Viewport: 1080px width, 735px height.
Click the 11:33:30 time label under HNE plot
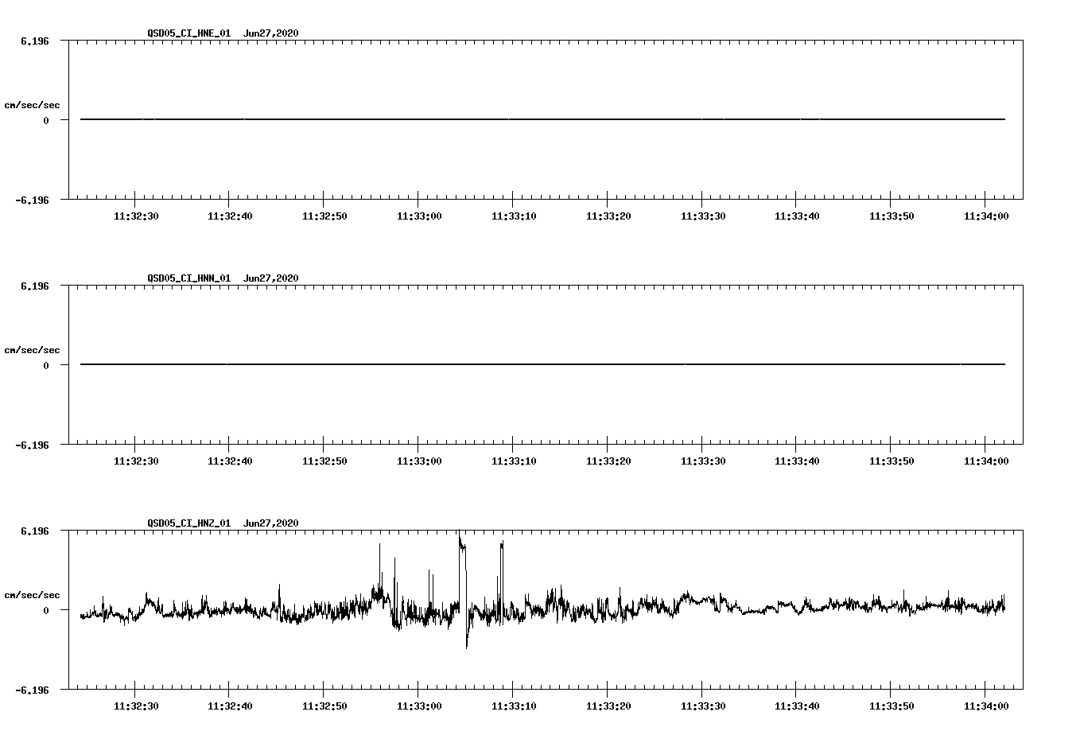[x=702, y=216]
